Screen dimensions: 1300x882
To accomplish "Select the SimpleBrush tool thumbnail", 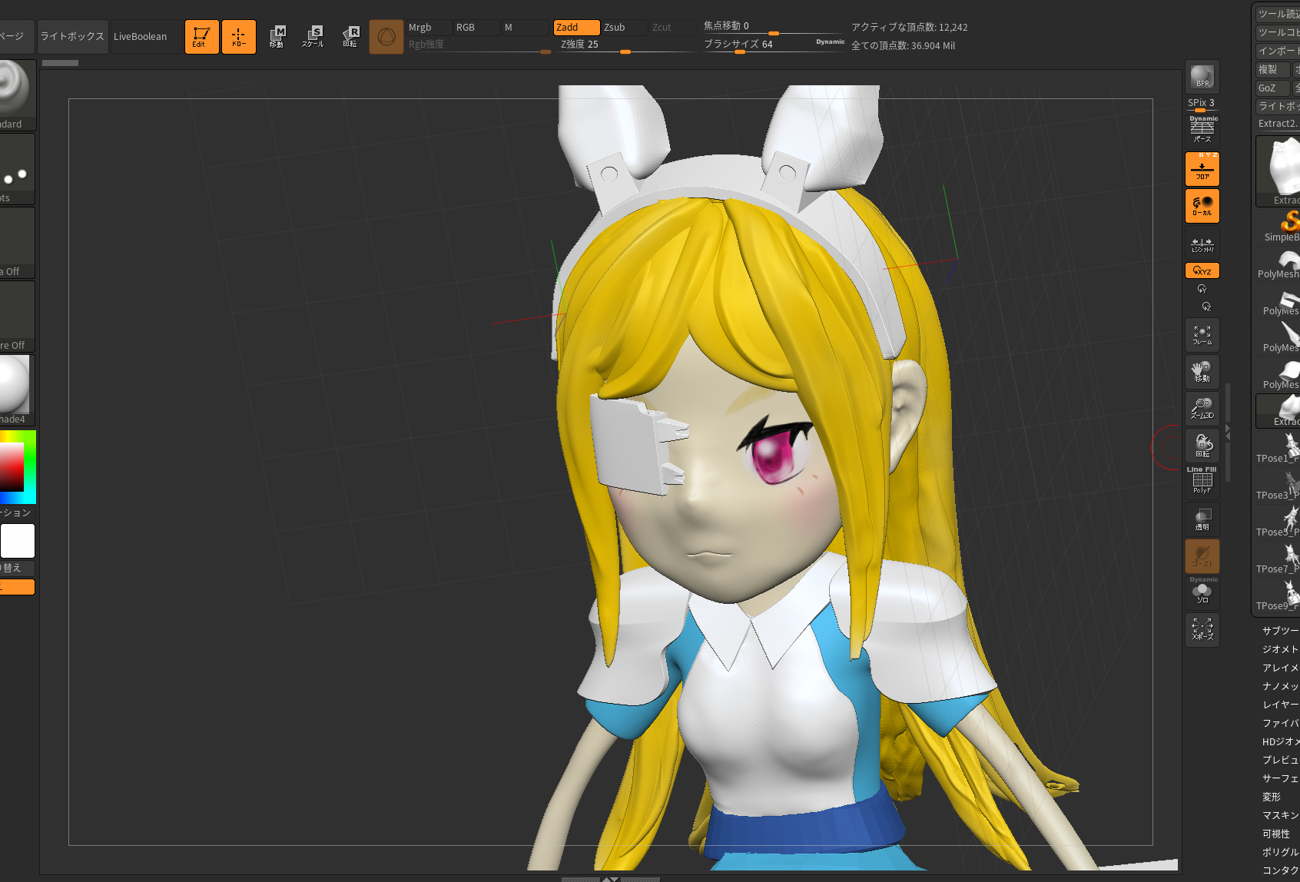I will point(1278,227).
